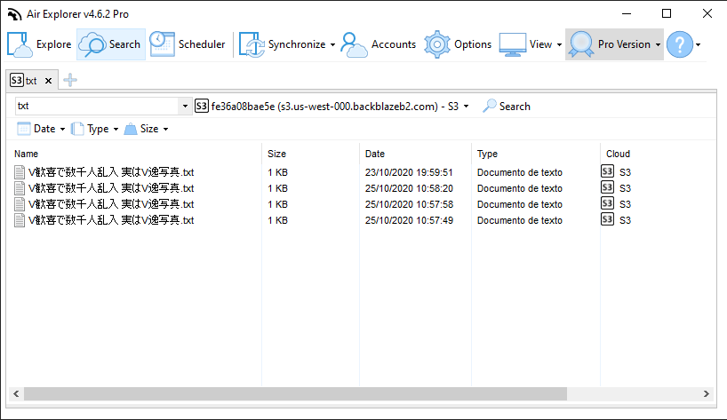Click the text file icon of the 10:58:20 row
The width and height of the screenshot is (727, 420).
20,188
